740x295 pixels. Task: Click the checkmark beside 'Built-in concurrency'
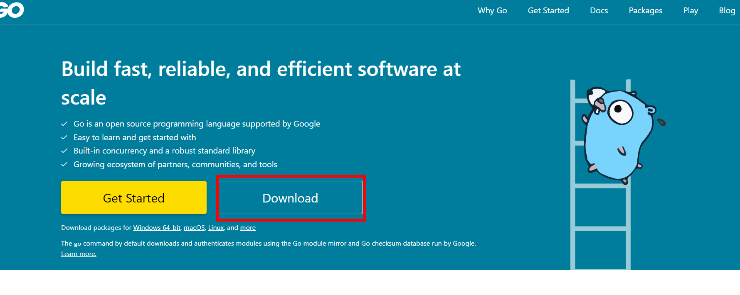[x=64, y=151]
